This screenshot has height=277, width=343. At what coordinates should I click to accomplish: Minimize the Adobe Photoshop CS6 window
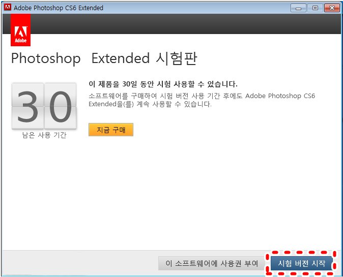(x=298, y=8)
